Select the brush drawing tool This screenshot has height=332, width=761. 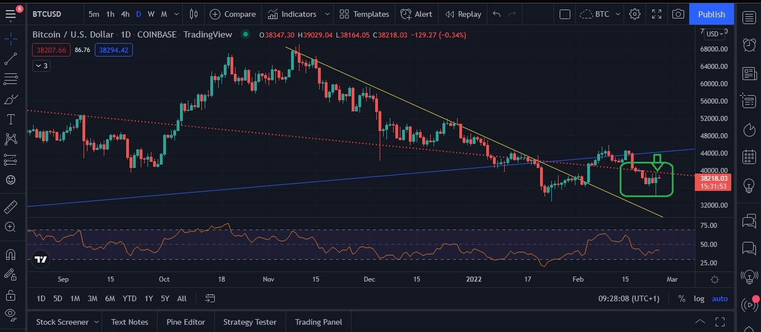(x=11, y=100)
